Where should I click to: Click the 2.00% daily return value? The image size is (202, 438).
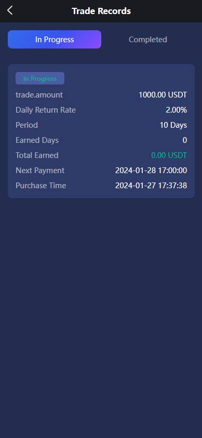pos(177,110)
